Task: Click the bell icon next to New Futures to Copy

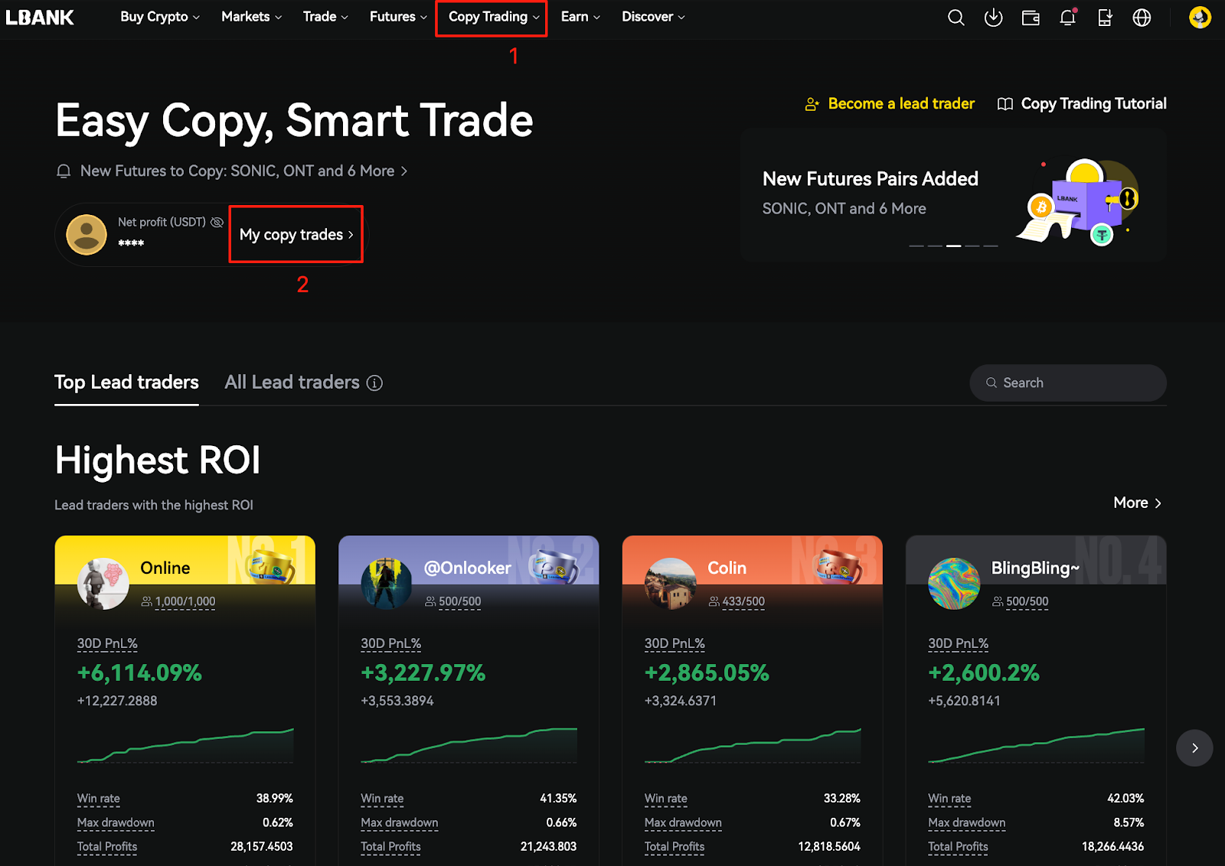Action: click(64, 171)
